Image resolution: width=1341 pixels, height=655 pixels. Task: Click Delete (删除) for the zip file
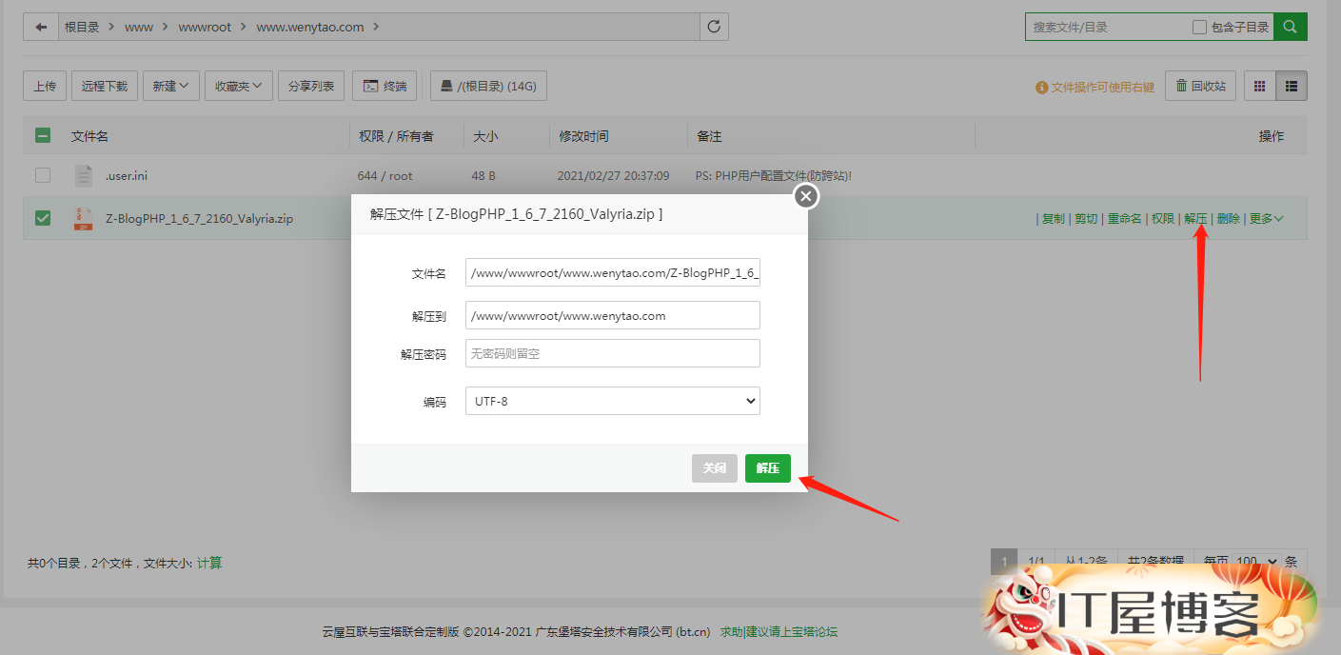point(1228,218)
